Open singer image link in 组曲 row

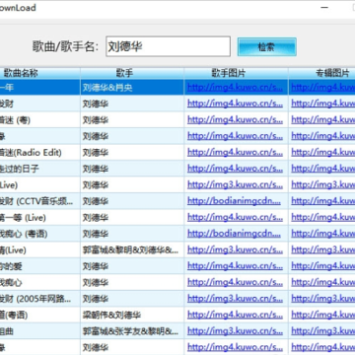(235, 331)
